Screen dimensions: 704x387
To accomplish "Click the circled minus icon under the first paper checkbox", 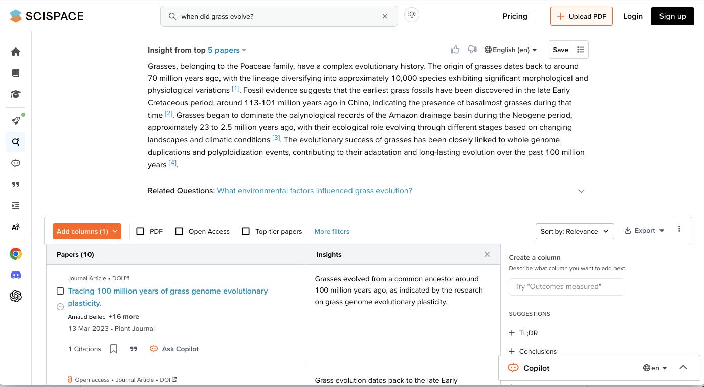I will (60, 306).
